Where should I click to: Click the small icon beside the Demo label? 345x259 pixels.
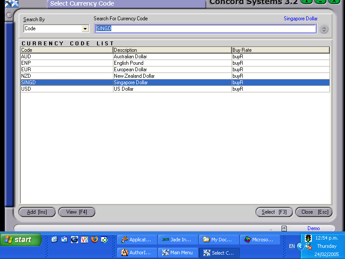click(284, 228)
